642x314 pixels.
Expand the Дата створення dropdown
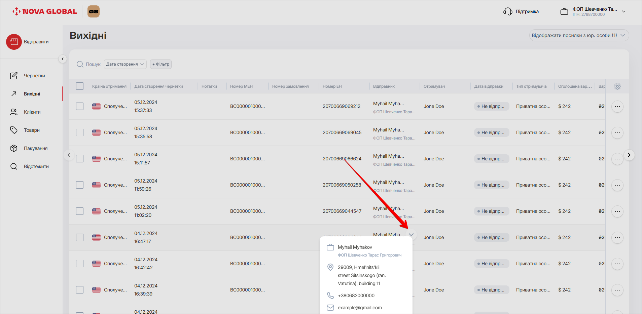pyautogui.click(x=125, y=64)
